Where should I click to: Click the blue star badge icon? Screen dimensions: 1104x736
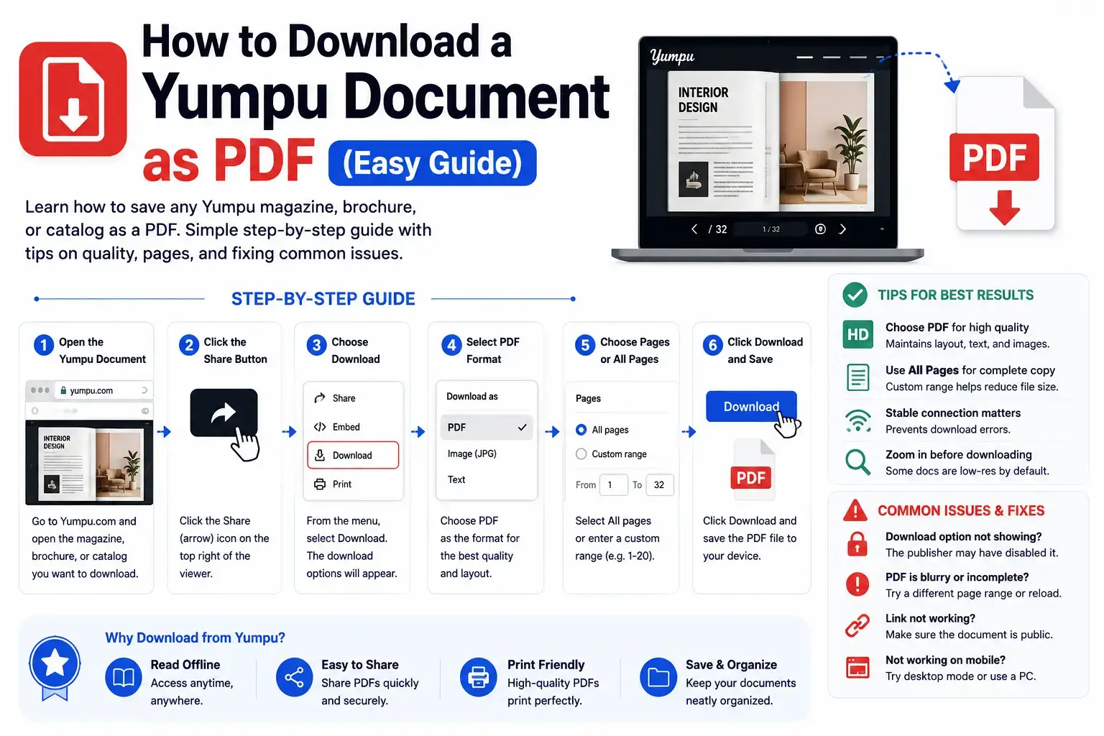[55, 667]
